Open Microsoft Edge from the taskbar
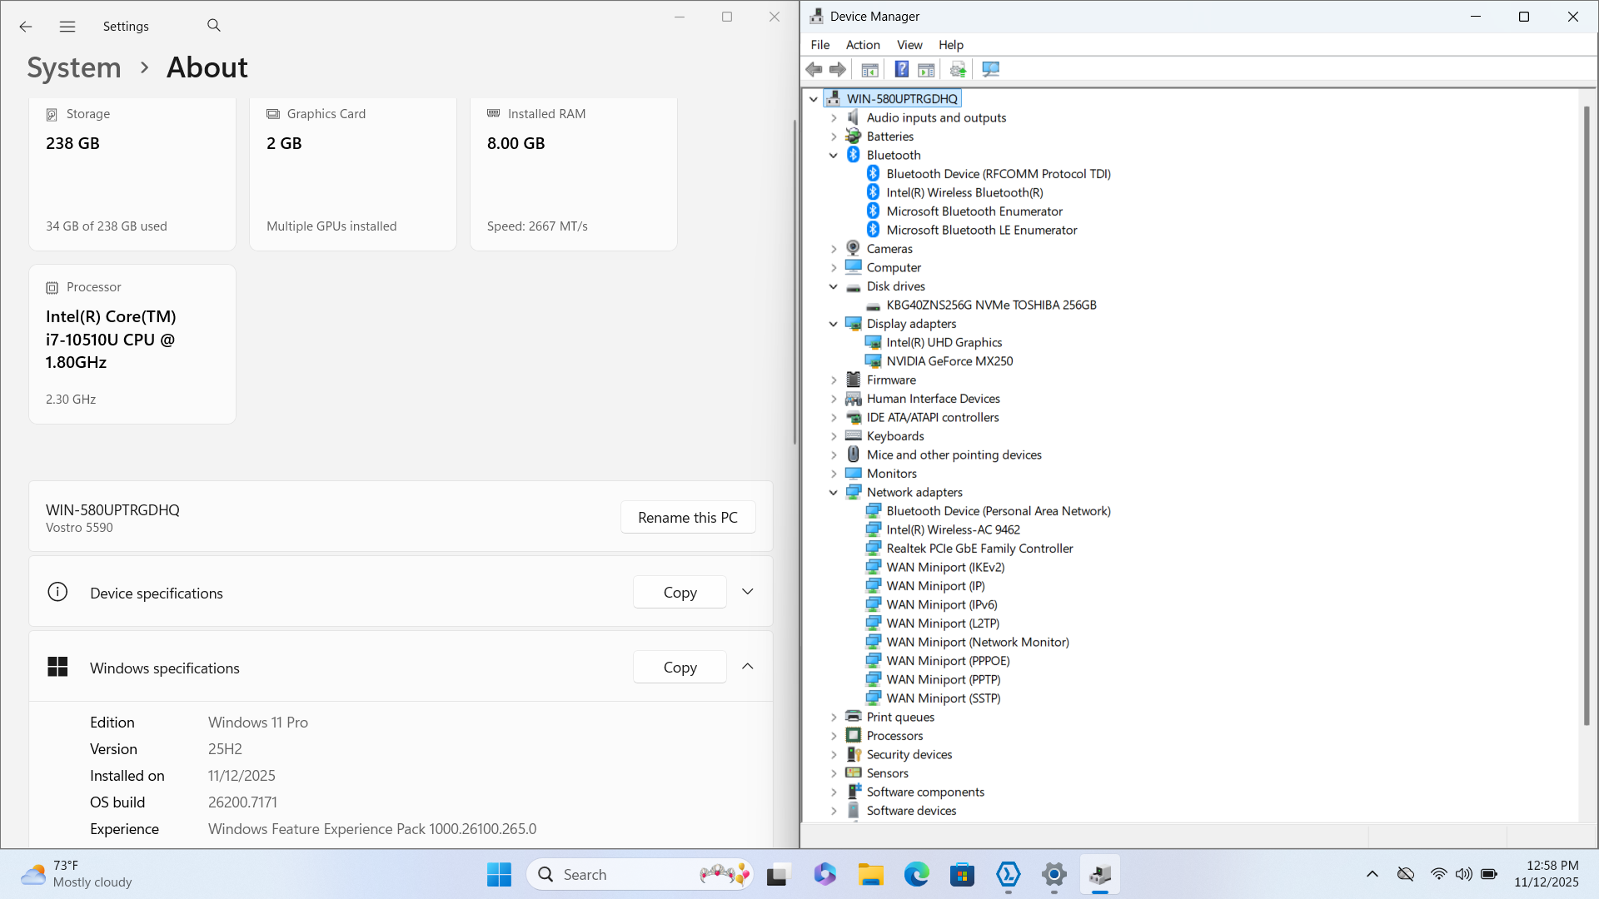This screenshot has height=899, width=1599. (x=917, y=875)
